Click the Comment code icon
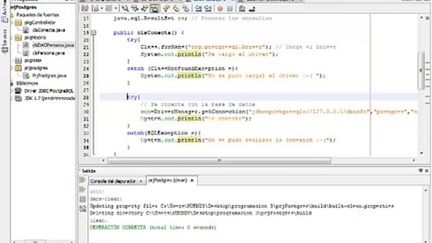432x243 pixels. (x=242, y=9)
